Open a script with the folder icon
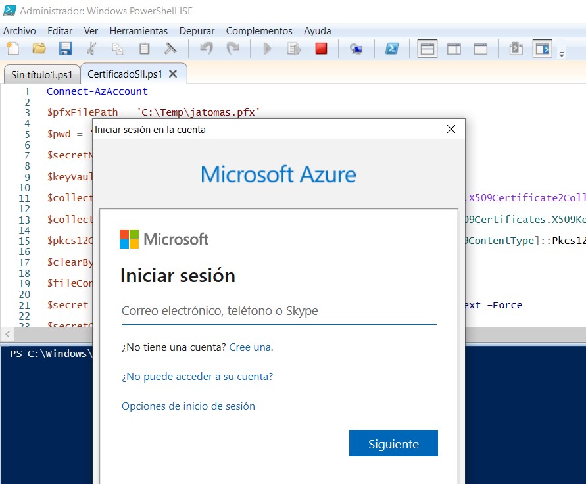This screenshot has width=586, height=484. [39, 49]
